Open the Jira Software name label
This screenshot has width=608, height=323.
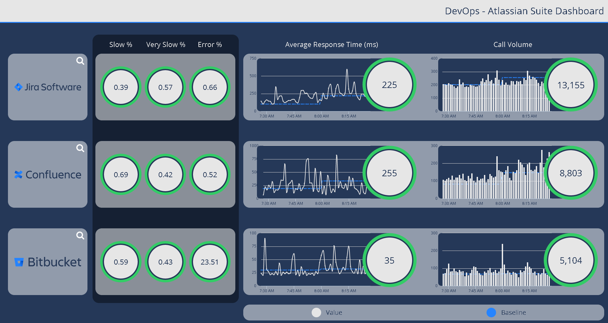(x=53, y=87)
